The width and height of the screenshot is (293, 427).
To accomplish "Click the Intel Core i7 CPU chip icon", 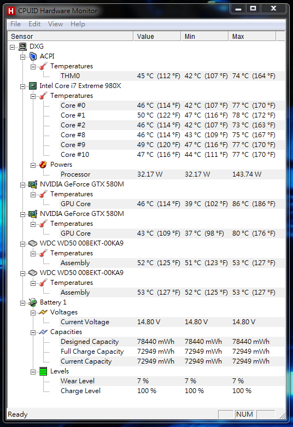I will click(x=33, y=86).
